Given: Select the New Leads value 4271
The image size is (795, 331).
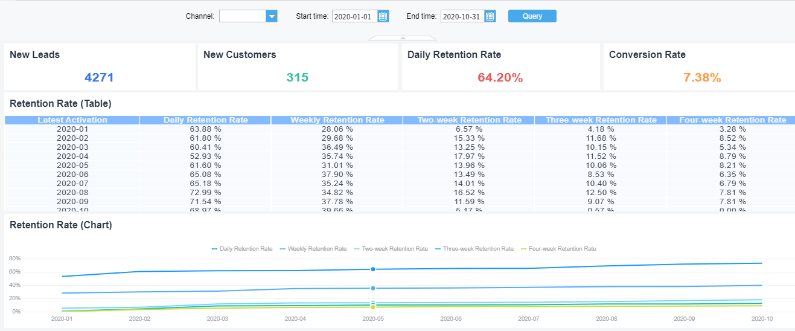Looking at the screenshot, I should pos(99,77).
